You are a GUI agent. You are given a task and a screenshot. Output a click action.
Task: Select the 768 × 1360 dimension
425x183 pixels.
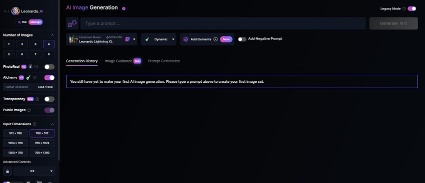(42, 153)
